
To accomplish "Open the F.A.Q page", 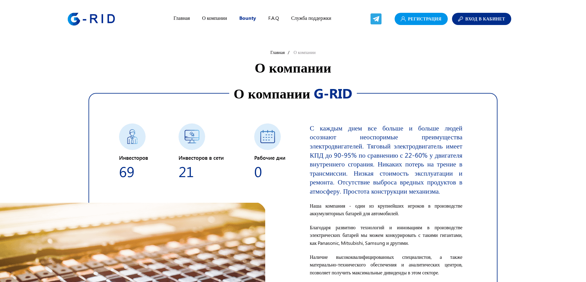I will (x=273, y=18).
